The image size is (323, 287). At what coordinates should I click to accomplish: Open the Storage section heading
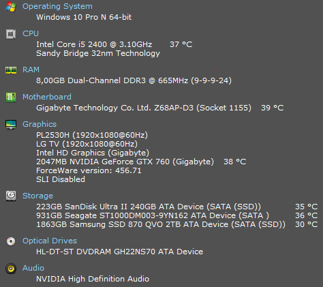coord(37,196)
